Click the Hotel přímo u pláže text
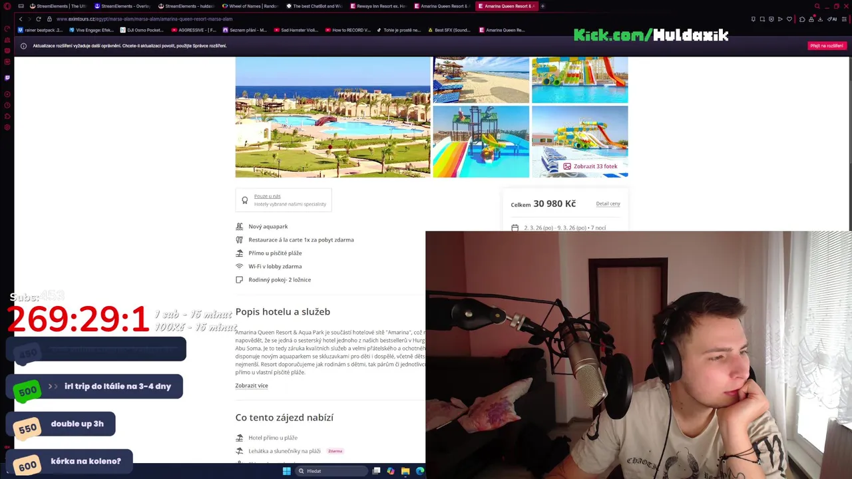The height and width of the screenshot is (479, 852). [x=273, y=438]
